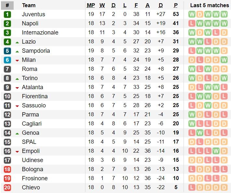Click Last 5 matches header
The image size is (231, 193).
click(x=209, y=5)
